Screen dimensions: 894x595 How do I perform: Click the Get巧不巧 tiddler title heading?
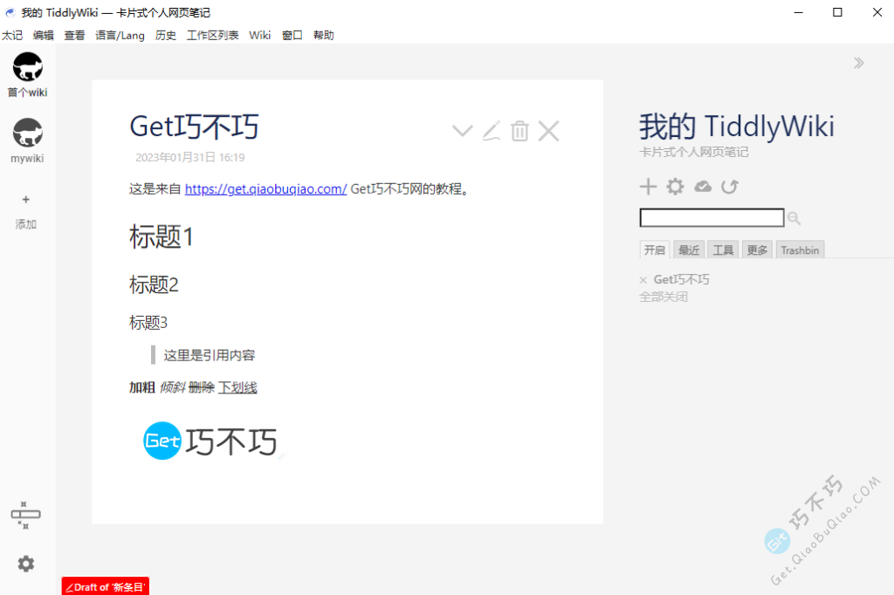pos(194,127)
